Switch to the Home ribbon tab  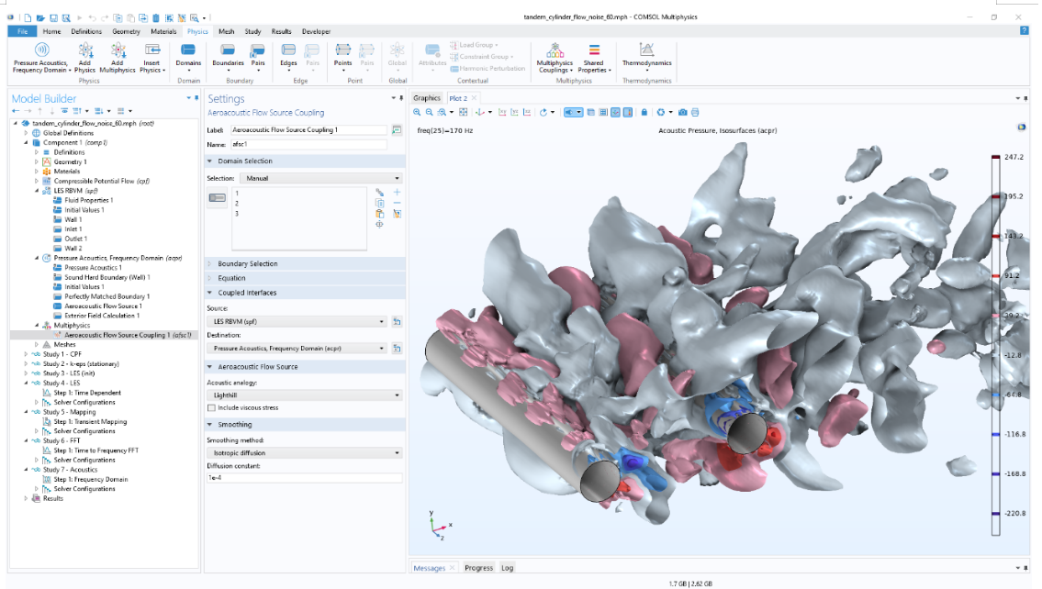click(51, 31)
